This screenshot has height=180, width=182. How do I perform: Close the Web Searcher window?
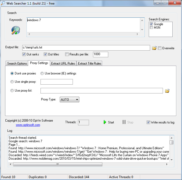[175, 3]
